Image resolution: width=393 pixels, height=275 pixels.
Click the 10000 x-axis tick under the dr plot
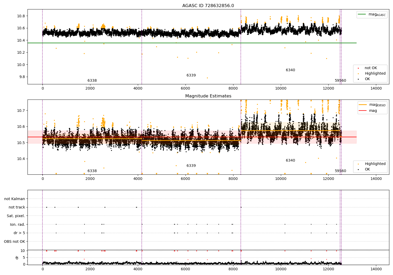(281, 269)
